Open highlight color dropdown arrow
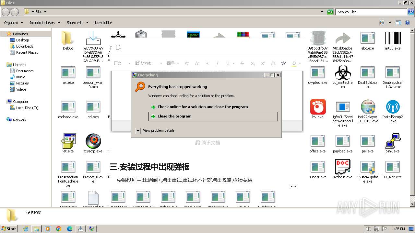Screen dimensions: 415x233 [300, 63]
